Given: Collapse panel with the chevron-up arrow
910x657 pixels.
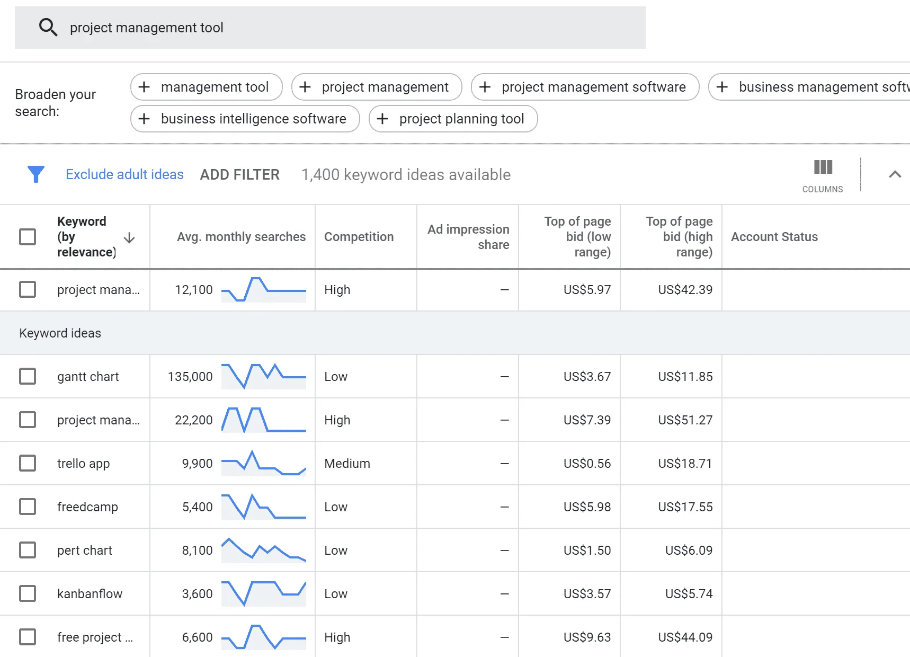Looking at the screenshot, I should click(x=895, y=174).
